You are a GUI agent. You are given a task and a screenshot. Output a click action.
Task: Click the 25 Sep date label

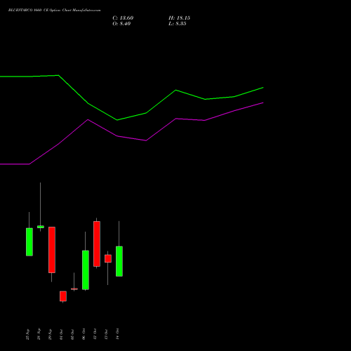pyautogui.click(x=27, y=334)
